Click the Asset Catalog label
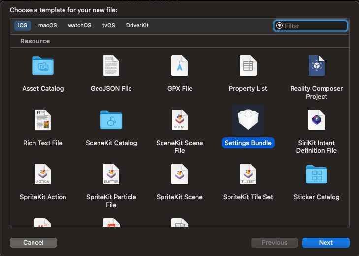359x256 pixels. coord(43,89)
